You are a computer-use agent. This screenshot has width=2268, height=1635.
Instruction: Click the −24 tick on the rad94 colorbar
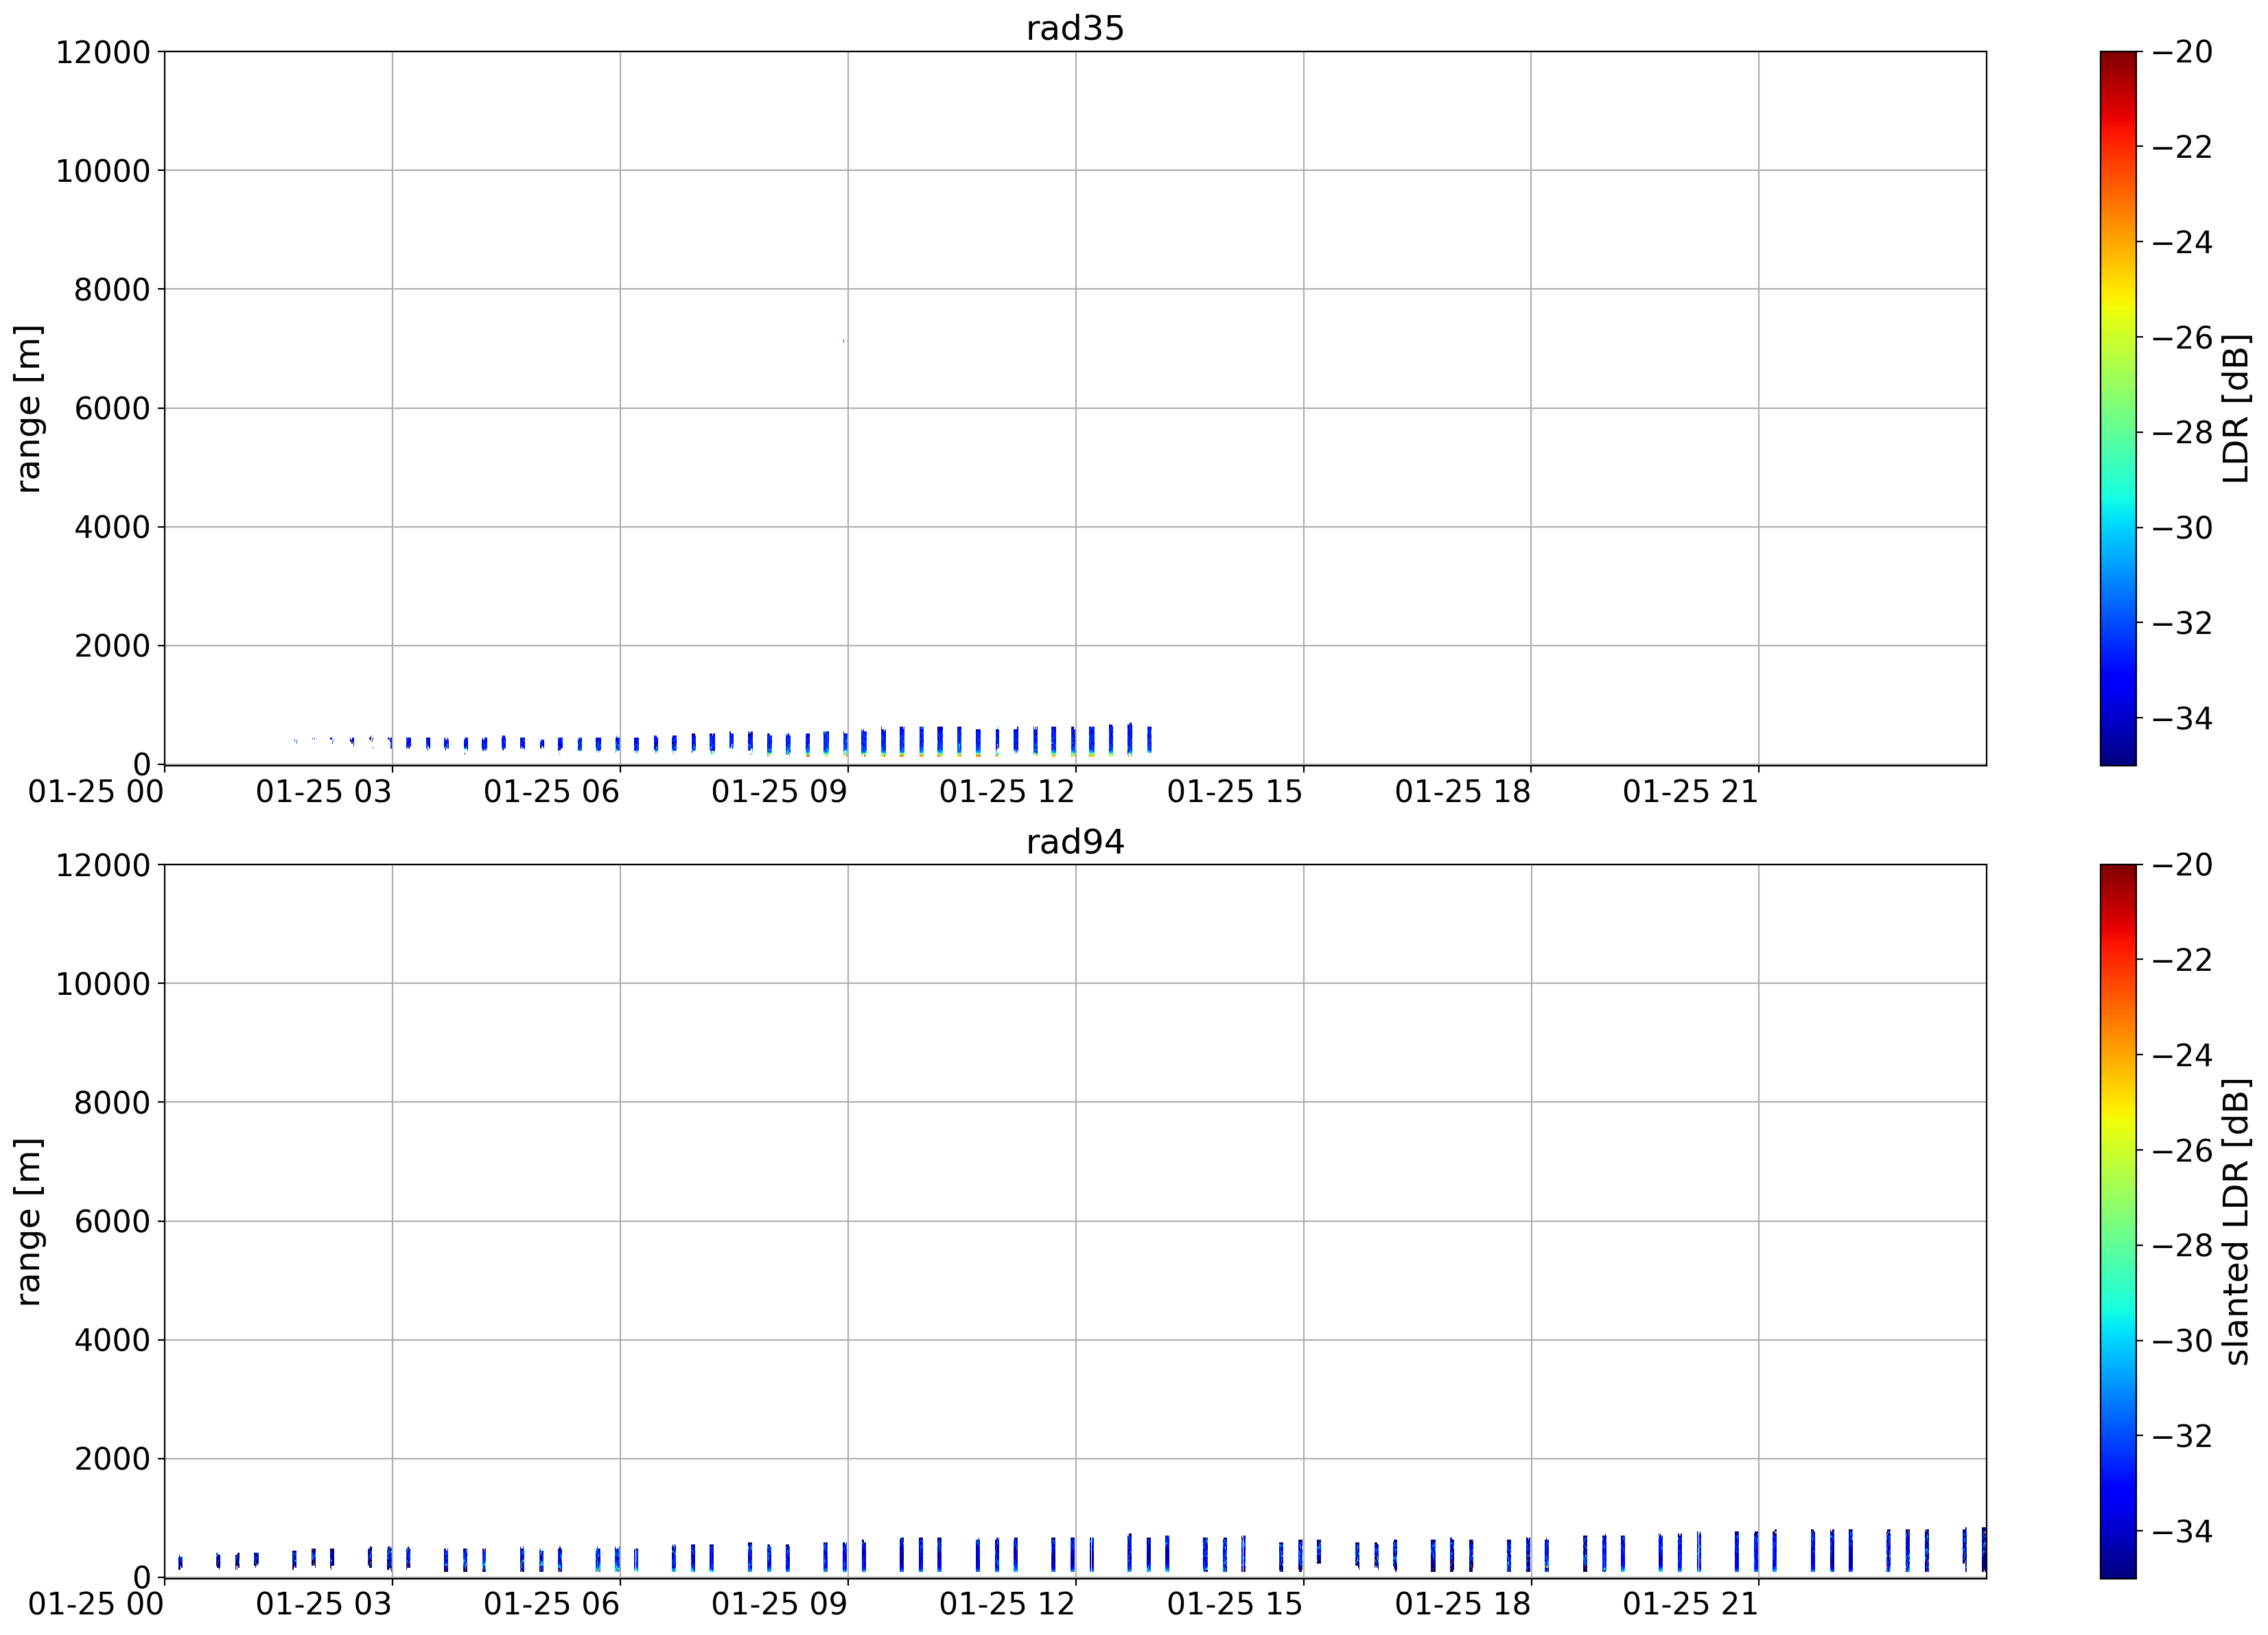[x=2182, y=1055]
